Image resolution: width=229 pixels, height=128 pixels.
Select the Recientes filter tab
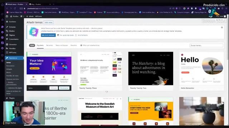pos(49,46)
